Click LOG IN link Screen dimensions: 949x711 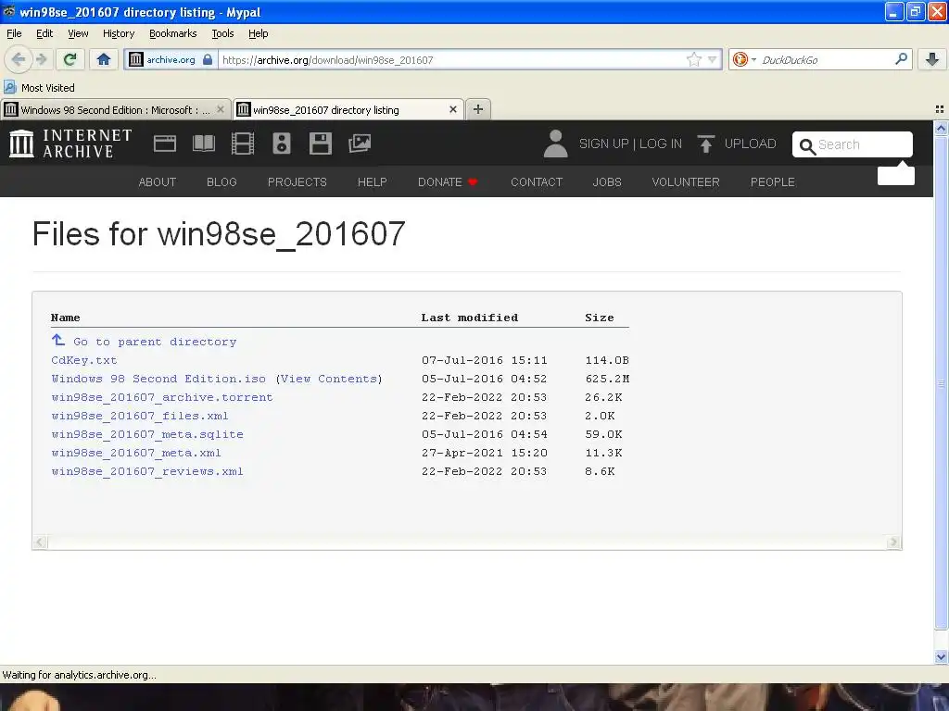(660, 143)
